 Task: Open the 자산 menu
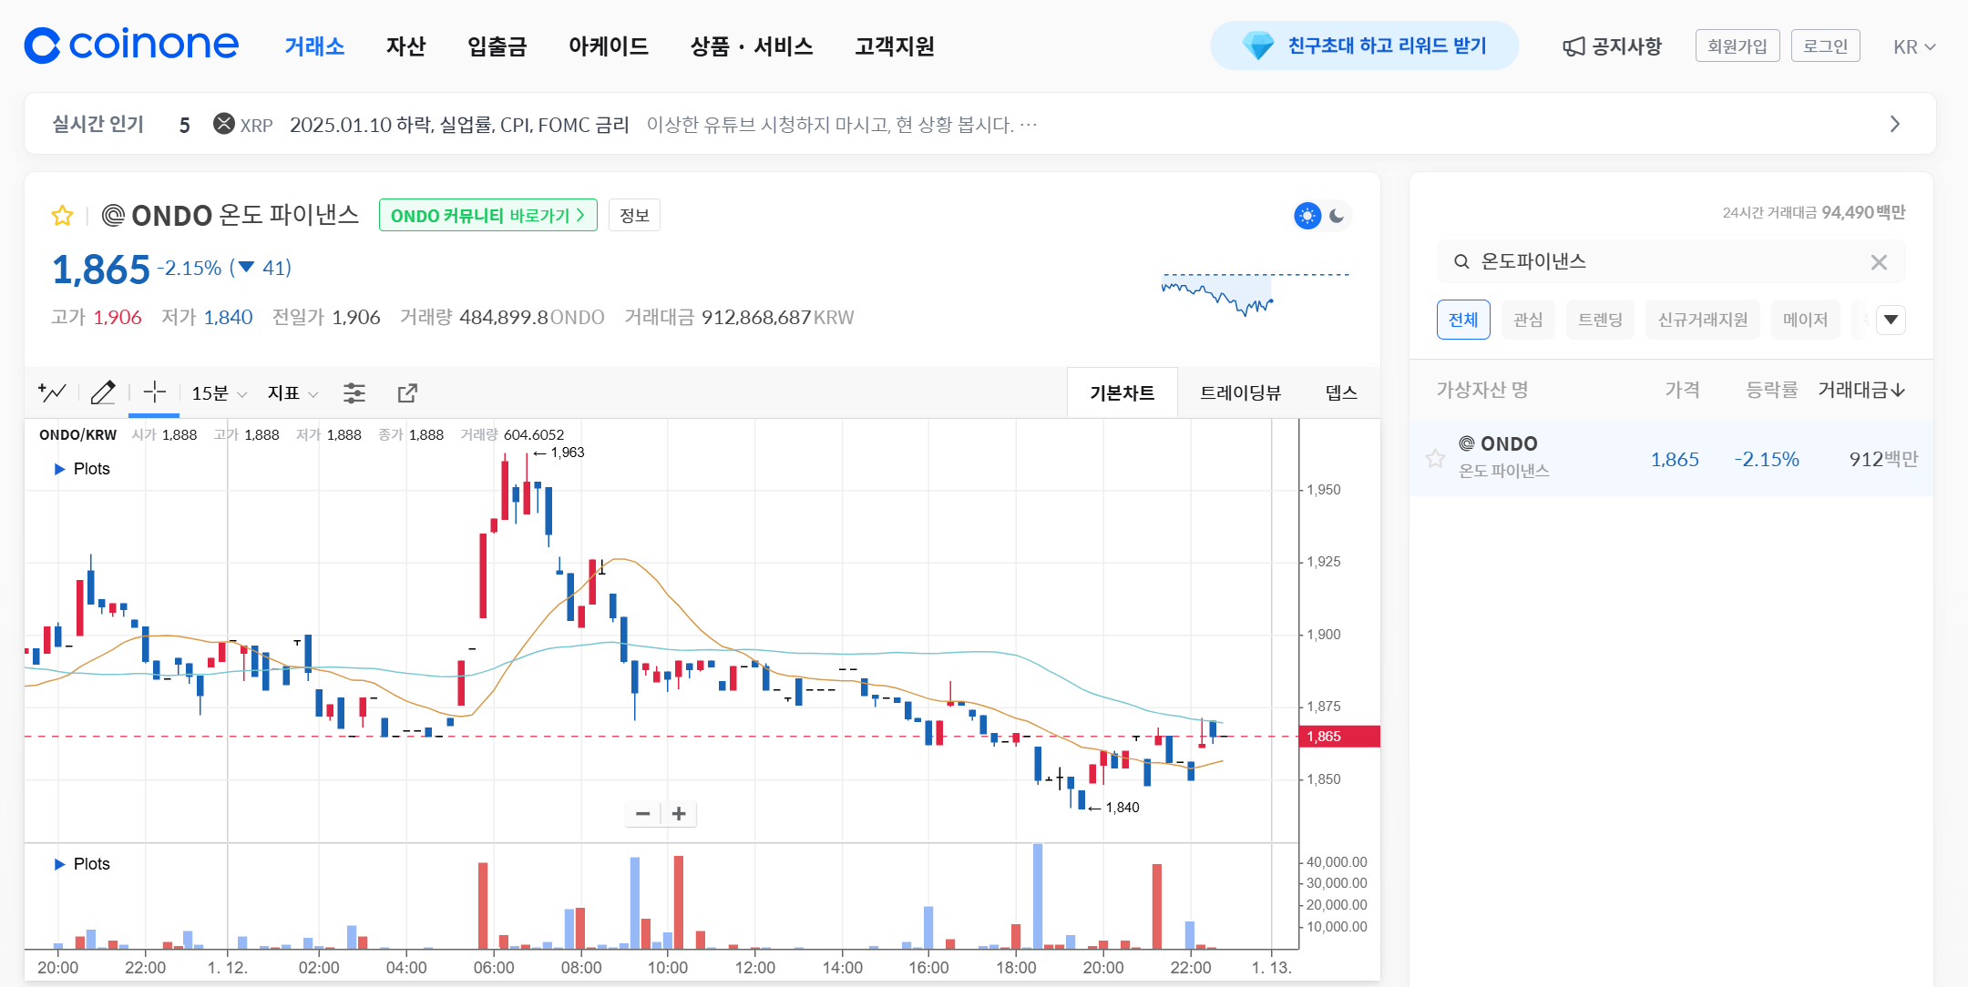[x=406, y=46]
